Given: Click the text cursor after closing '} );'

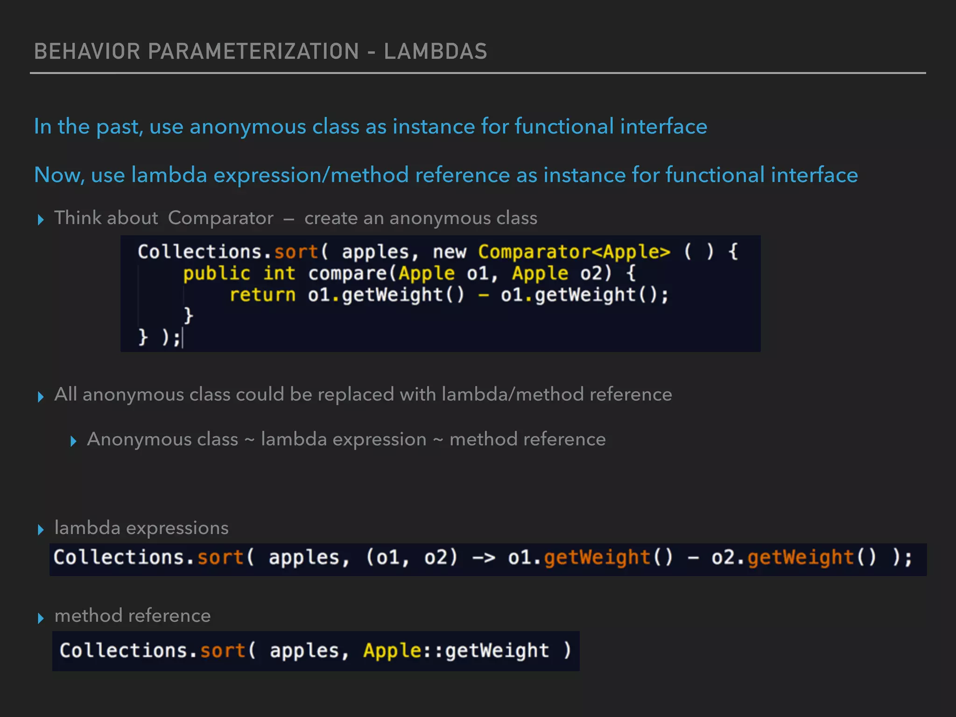Looking at the screenshot, I should tap(183, 338).
